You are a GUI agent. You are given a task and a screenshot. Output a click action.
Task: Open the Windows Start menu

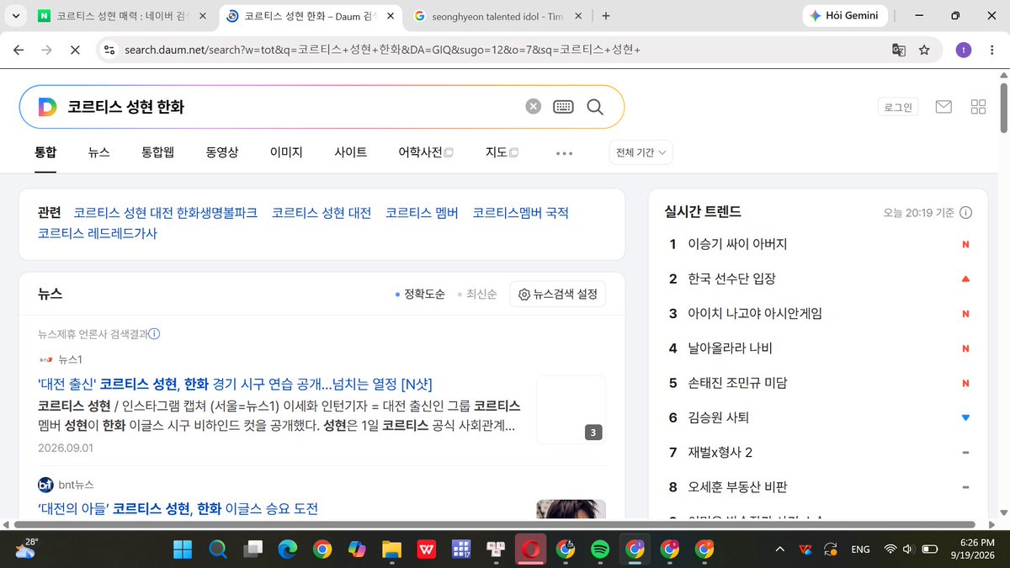coord(182,549)
